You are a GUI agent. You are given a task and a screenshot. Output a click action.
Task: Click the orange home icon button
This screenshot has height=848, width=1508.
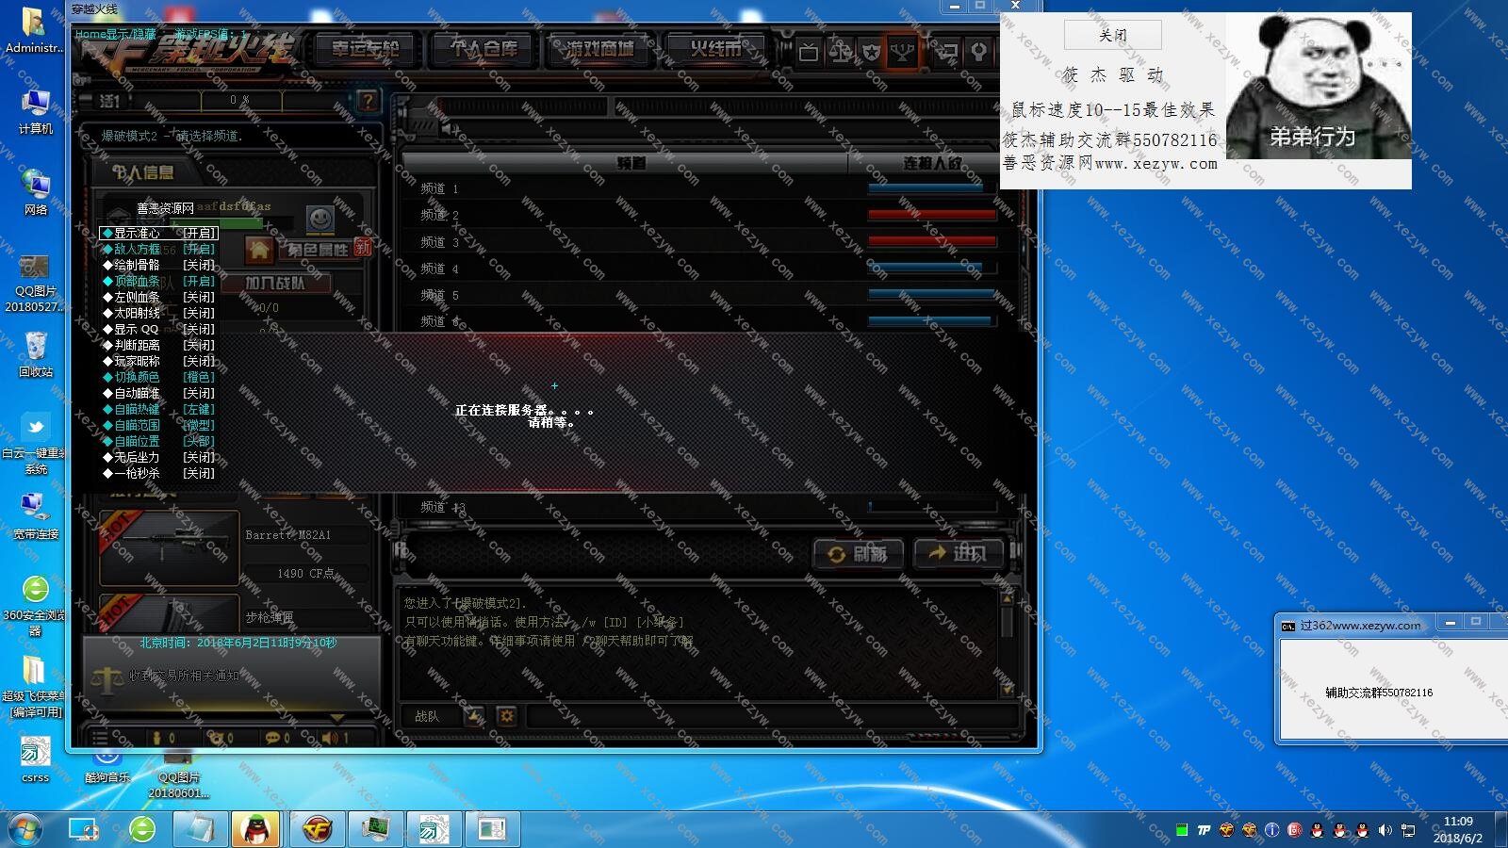259,250
